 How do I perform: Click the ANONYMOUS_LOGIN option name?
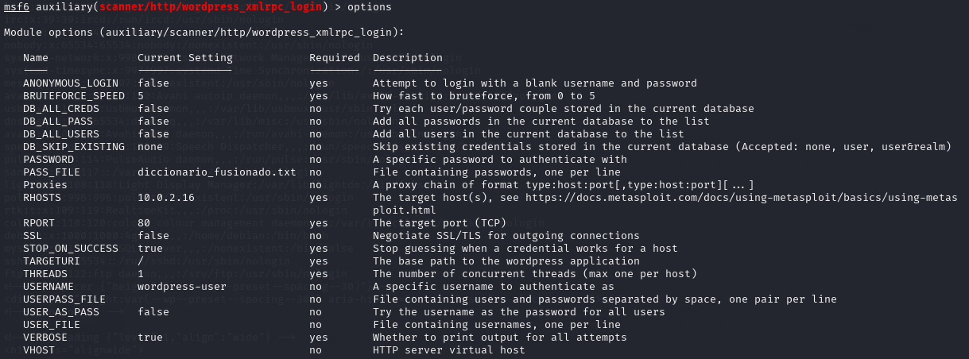pyautogui.click(x=71, y=83)
